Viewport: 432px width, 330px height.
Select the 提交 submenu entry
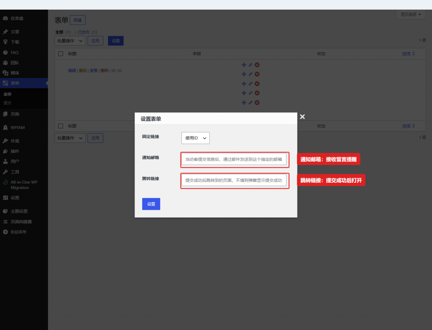8,103
